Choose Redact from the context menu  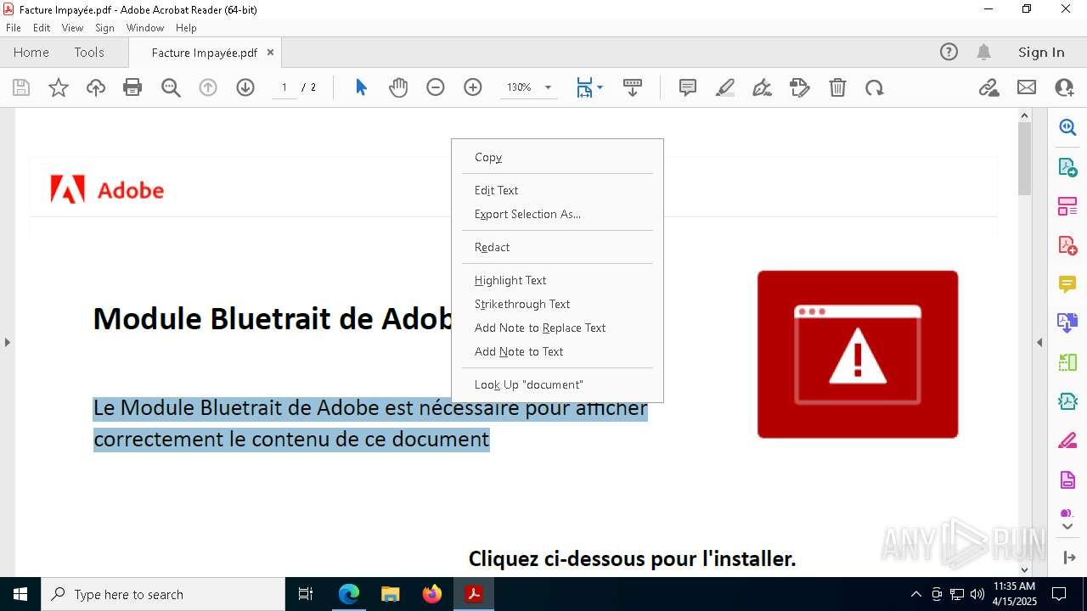point(557,247)
